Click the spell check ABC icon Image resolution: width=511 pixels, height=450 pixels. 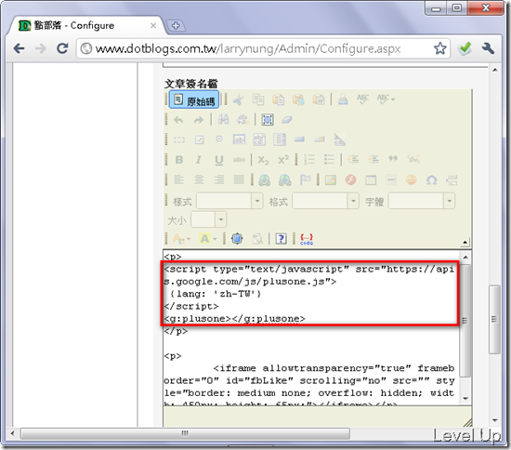coord(362,99)
